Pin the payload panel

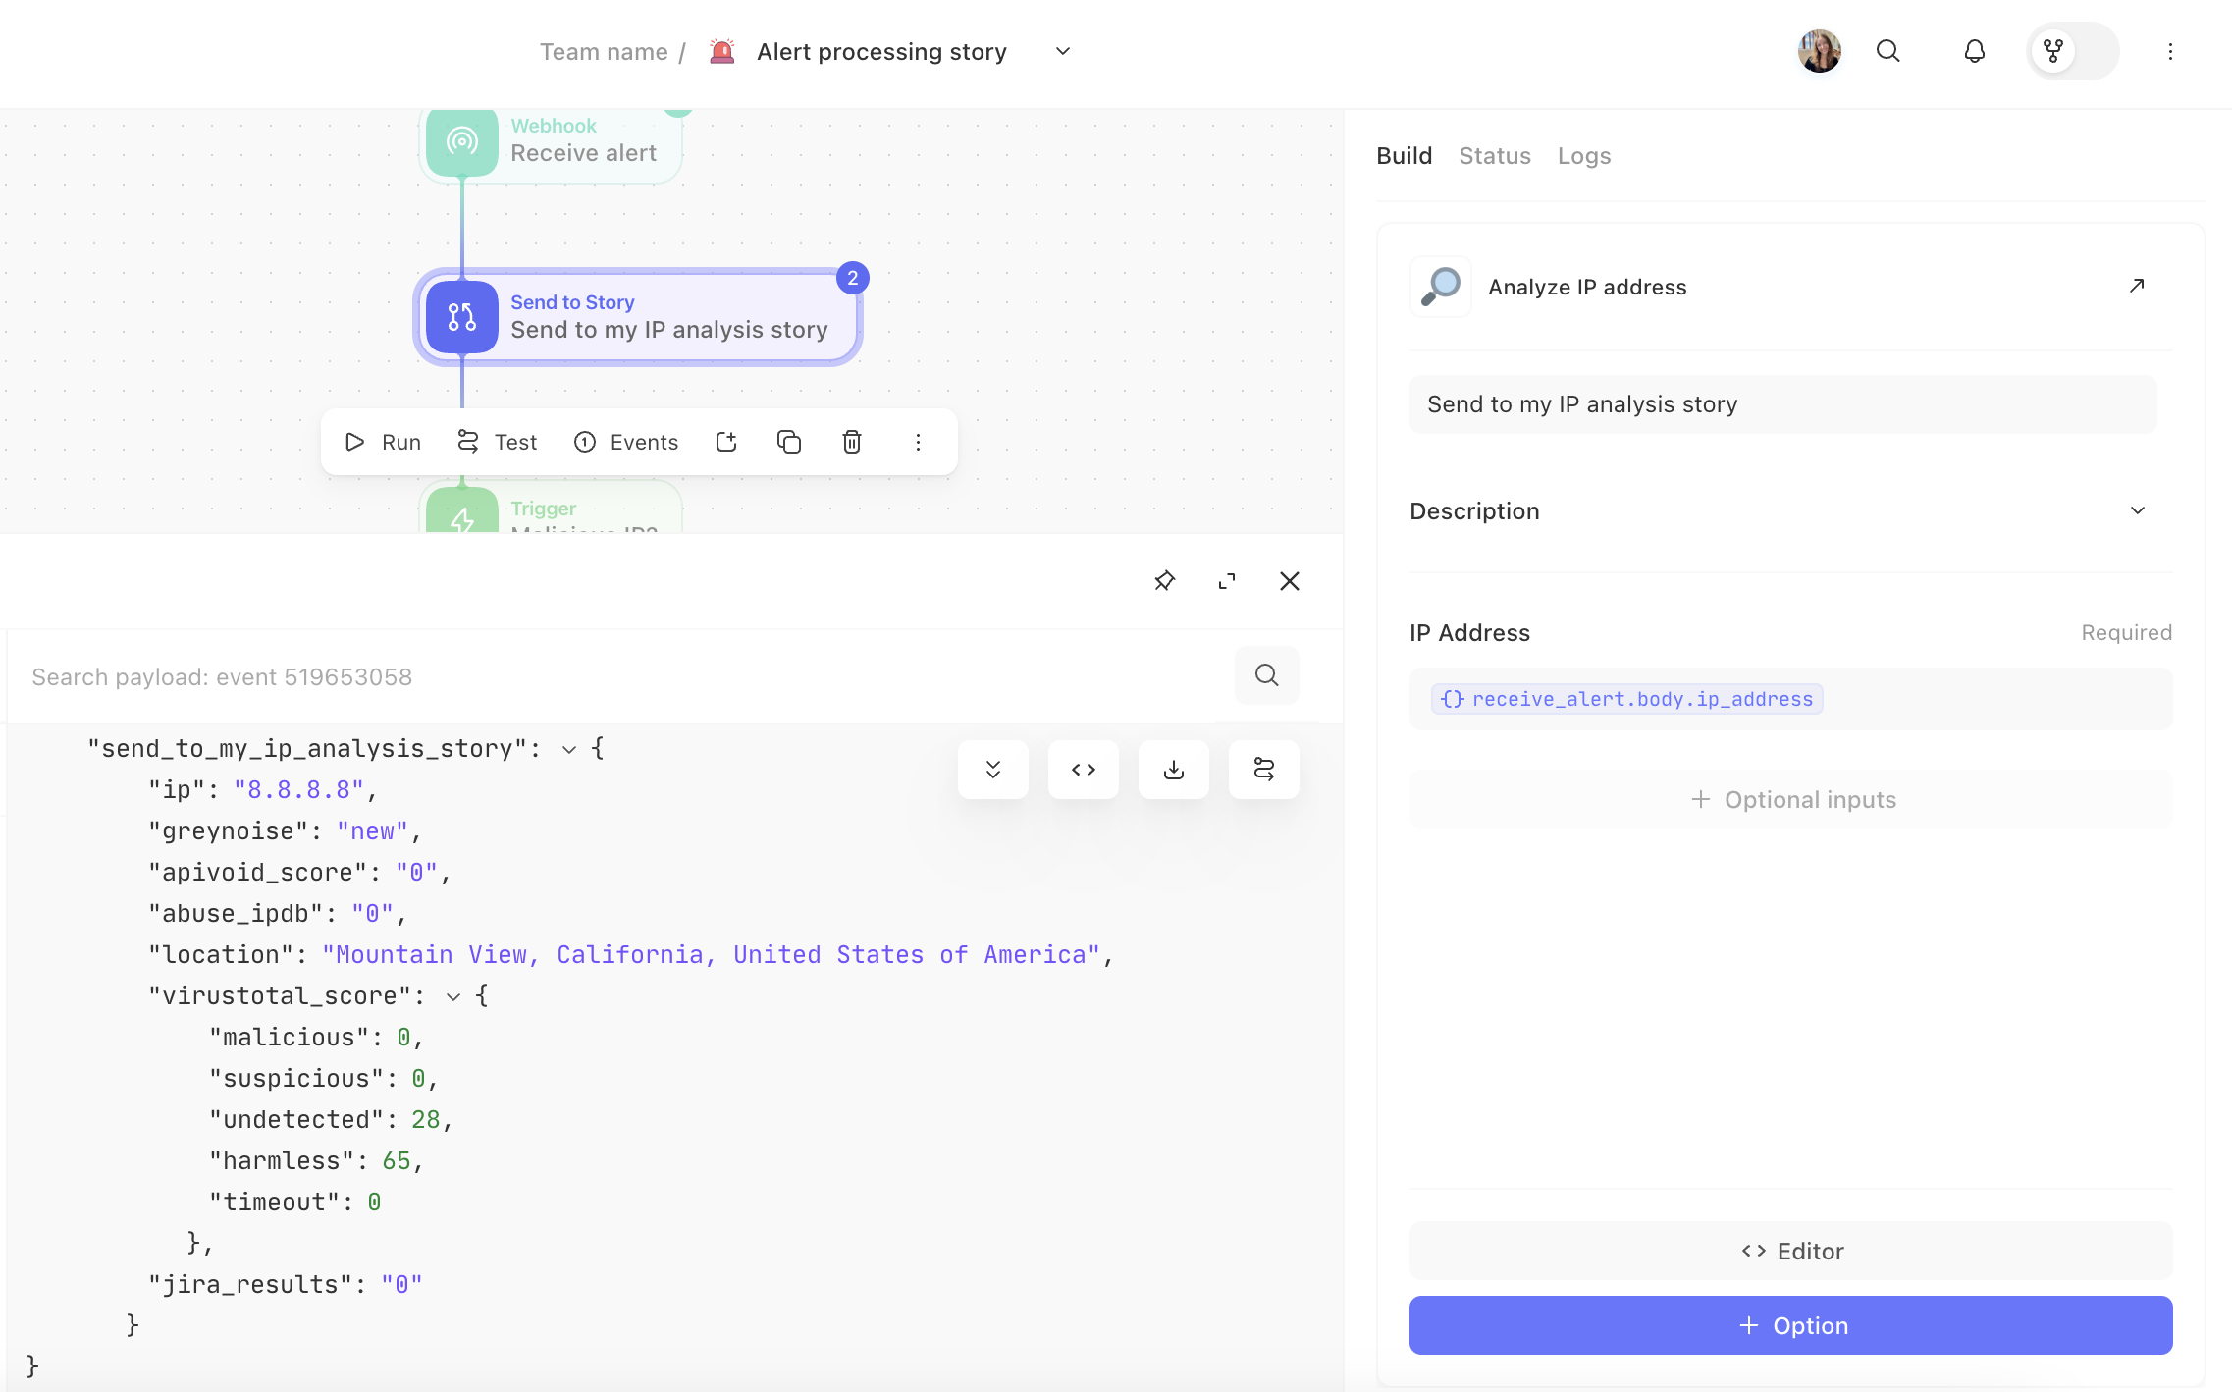1164,581
